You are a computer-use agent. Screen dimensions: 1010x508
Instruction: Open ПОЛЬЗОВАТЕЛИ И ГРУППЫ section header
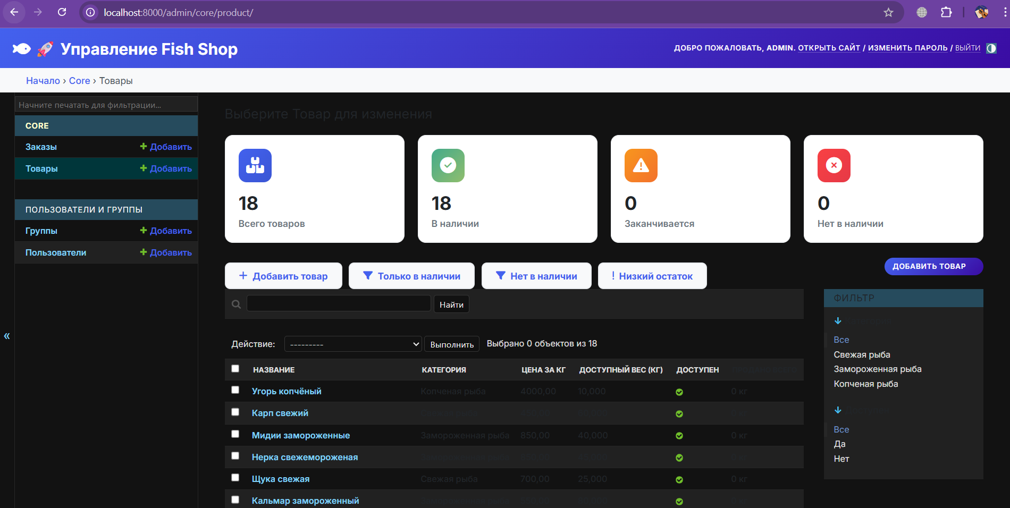(84, 210)
